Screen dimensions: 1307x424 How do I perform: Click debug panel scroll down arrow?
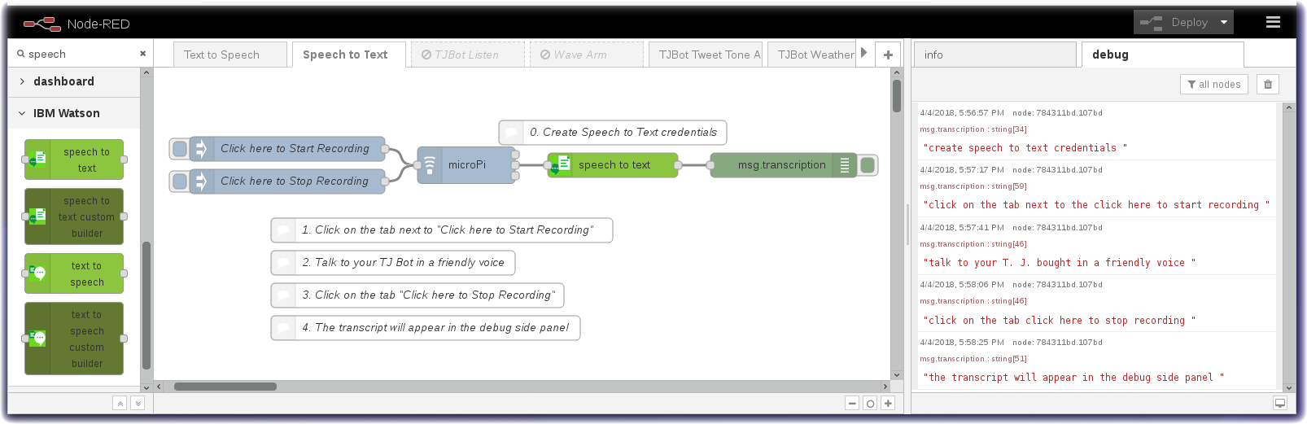coord(1288,388)
